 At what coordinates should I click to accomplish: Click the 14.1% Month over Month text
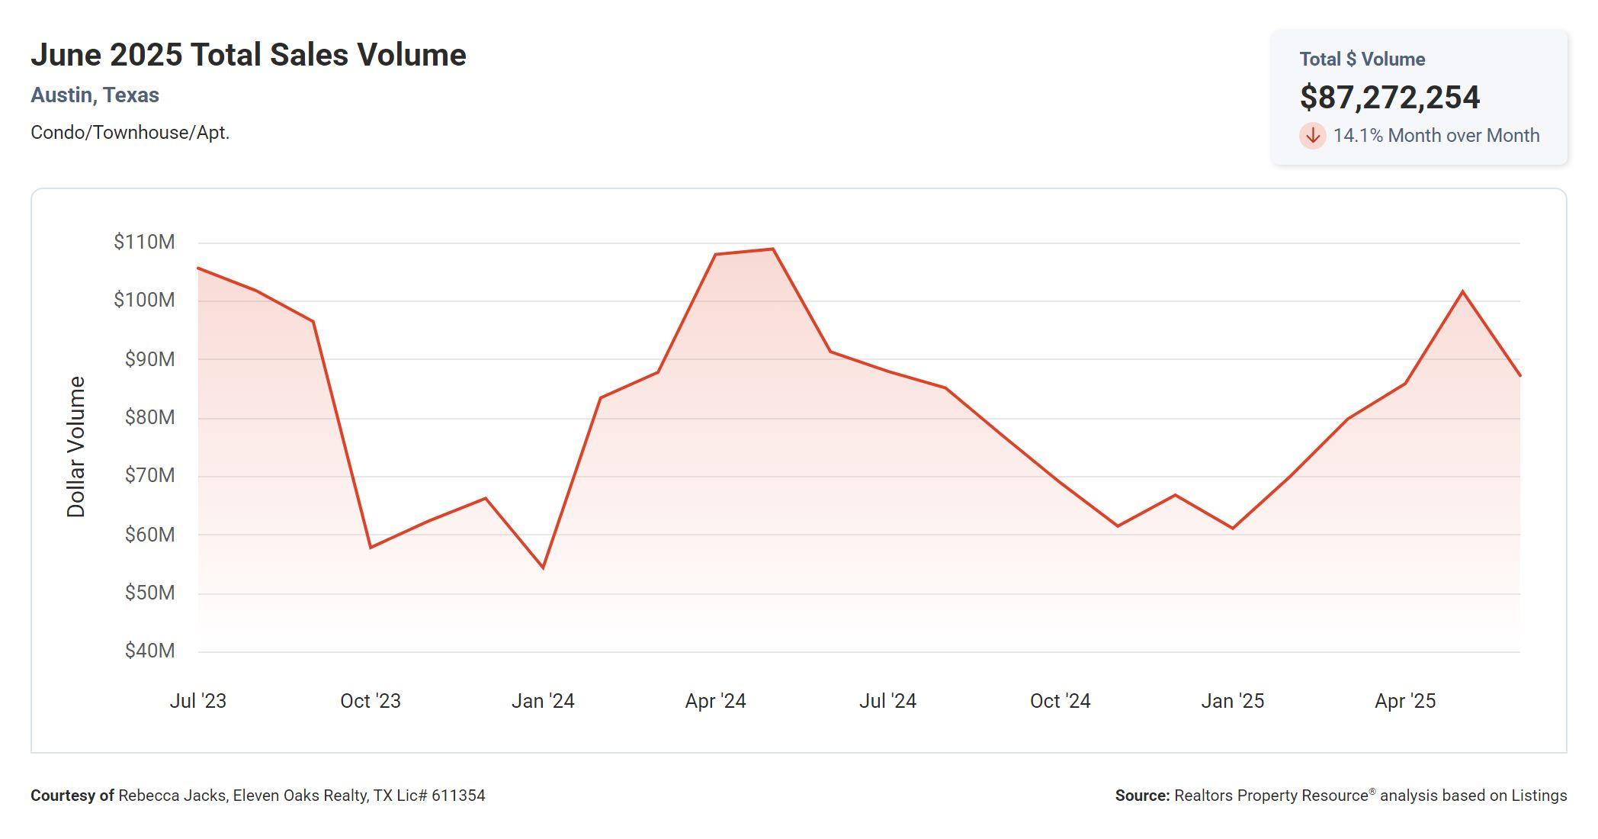[1436, 136]
